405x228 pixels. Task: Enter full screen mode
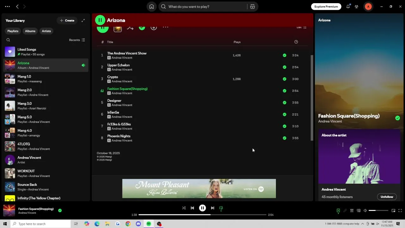pos(400,211)
